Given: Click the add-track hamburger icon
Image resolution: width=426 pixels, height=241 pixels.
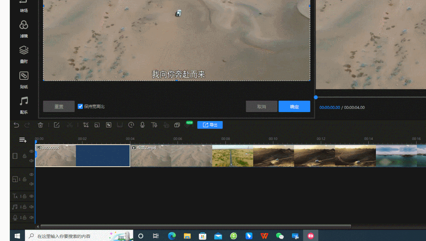Looking at the screenshot, I should [x=22, y=140].
